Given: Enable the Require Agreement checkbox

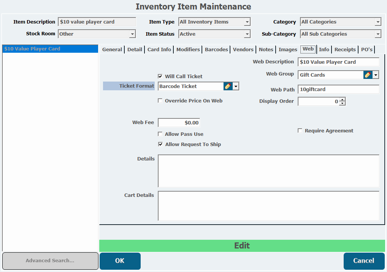Looking at the screenshot, I should 300,131.
